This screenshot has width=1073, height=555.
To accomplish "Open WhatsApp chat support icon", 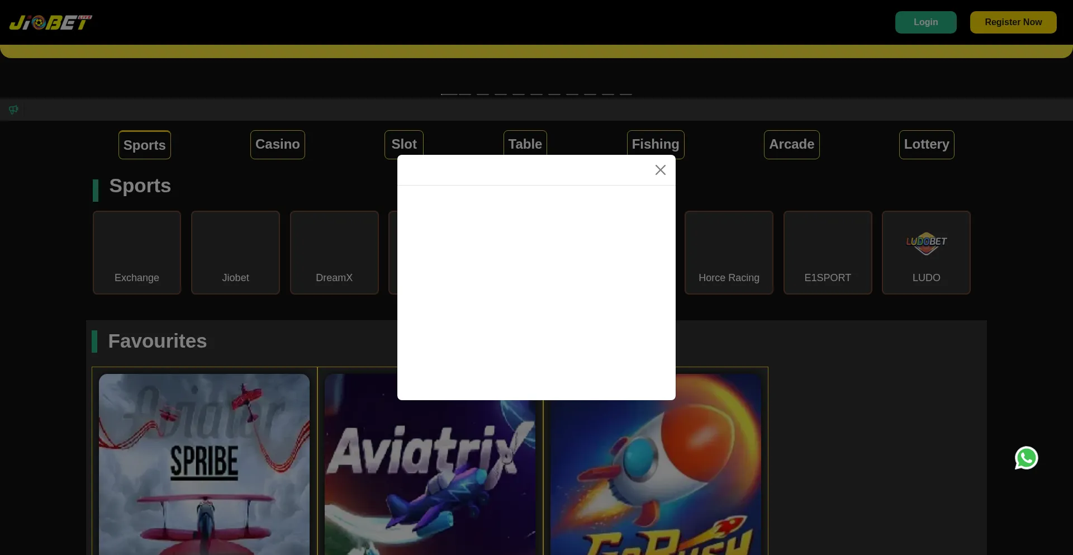I will click(1026, 458).
